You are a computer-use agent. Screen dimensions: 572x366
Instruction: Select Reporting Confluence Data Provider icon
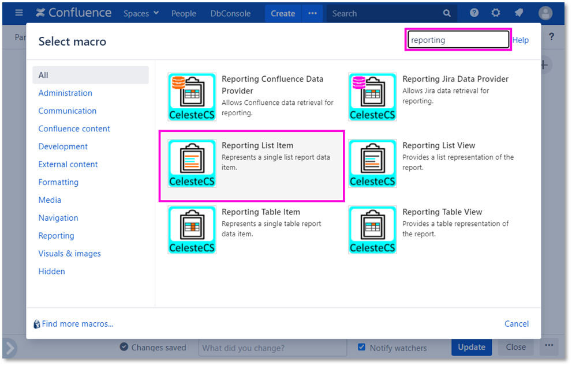click(x=192, y=97)
